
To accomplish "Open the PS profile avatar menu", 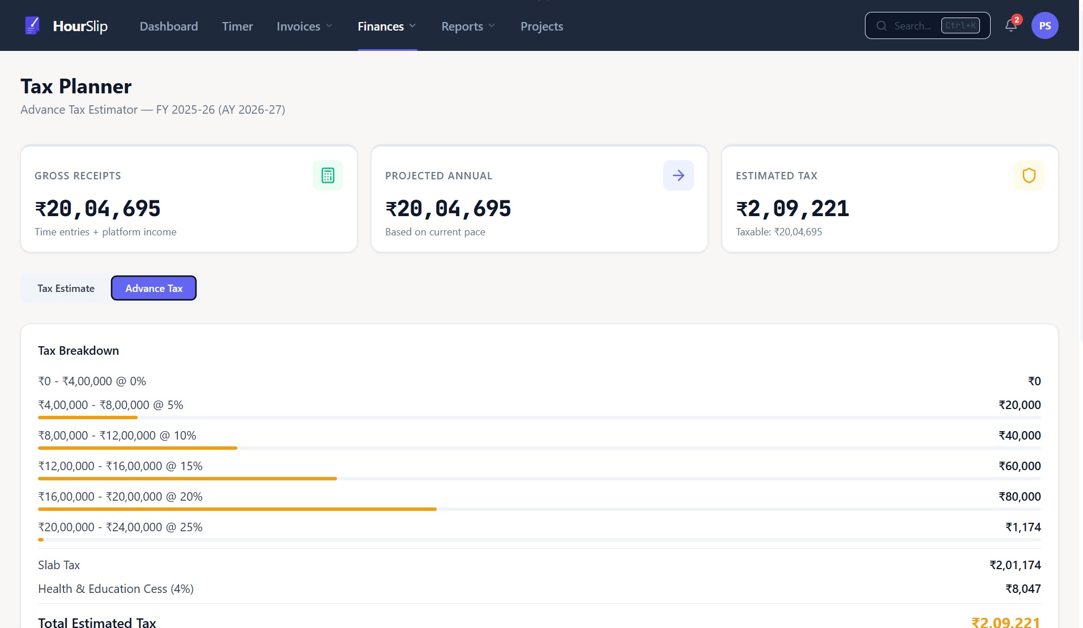I will [x=1046, y=25].
